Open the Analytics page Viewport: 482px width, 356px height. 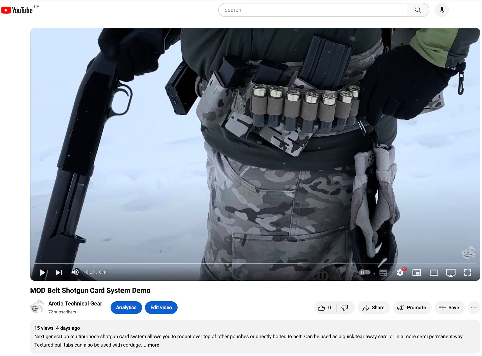pos(126,308)
